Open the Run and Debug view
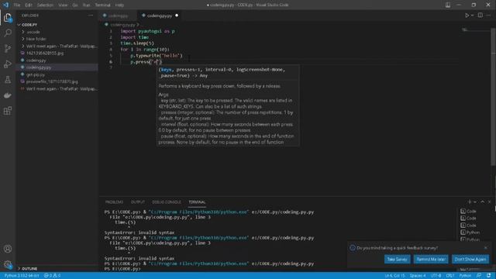Image resolution: width=496 pixels, height=279 pixels. click(x=8, y=64)
